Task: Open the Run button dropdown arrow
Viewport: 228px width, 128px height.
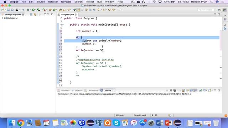Action: pyautogui.click(x=36, y=10)
